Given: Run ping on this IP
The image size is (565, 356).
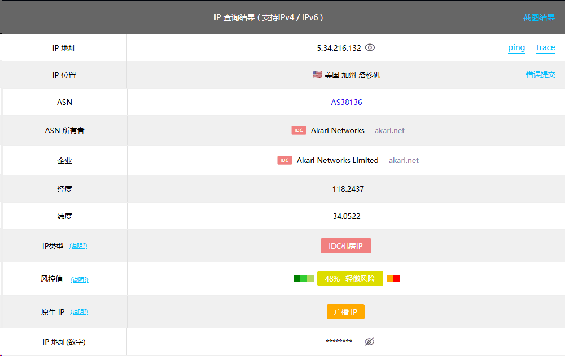Looking at the screenshot, I should pyautogui.click(x=516, y=48).
